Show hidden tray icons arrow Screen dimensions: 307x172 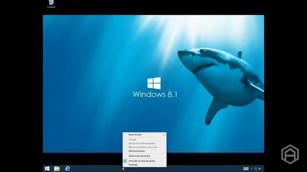click(x=251, y=169)
